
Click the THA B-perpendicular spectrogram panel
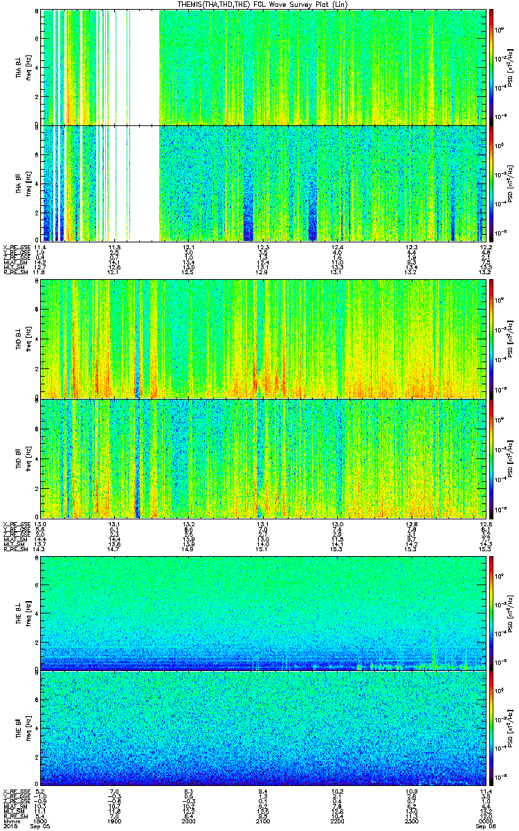(266, 67)
